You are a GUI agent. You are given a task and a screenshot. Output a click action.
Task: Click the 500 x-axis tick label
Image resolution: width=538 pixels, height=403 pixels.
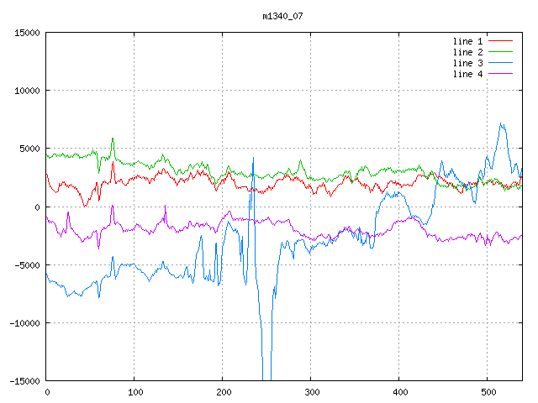(x=488, y=392)
